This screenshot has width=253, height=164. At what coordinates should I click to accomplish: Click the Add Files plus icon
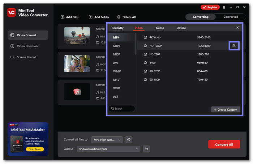point(63,17)
